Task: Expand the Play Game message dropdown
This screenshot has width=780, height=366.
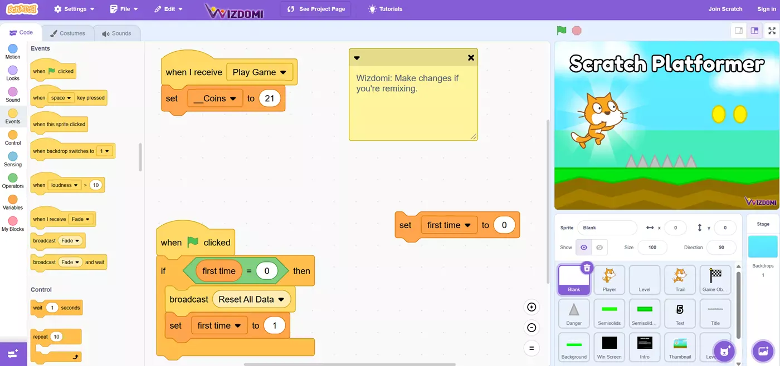Action: coord(283,72)
